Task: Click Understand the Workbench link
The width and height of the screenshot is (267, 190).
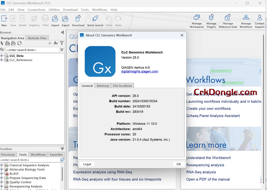Action: click(208, 158)
